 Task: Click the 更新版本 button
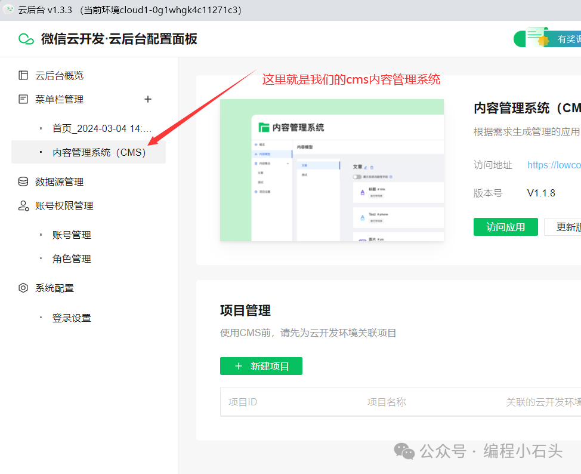(563, 227)
